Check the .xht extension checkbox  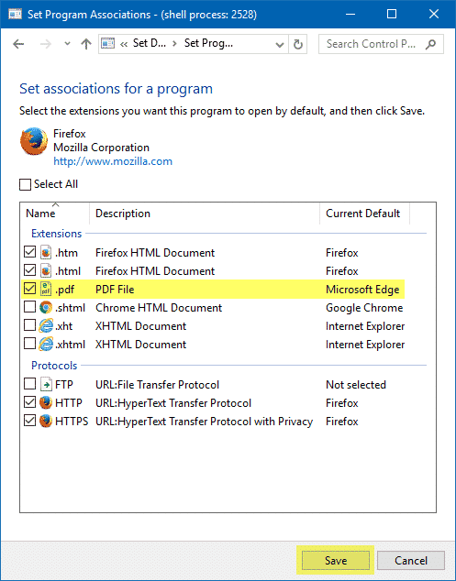(29, 325)
